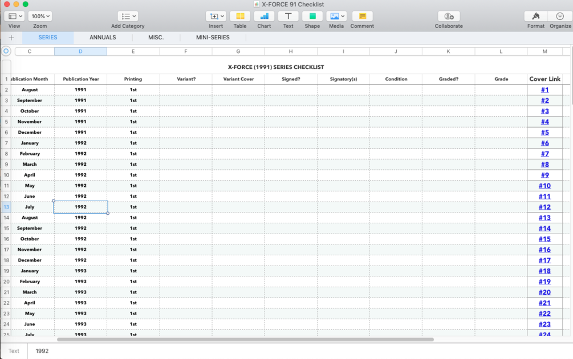573x359 pixels.
Task: Select the whole table via corner circle
Action: [6, 51]
